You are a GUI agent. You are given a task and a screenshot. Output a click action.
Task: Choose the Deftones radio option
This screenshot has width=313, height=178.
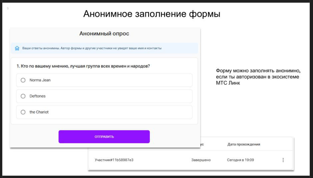(x=23, y=96)
